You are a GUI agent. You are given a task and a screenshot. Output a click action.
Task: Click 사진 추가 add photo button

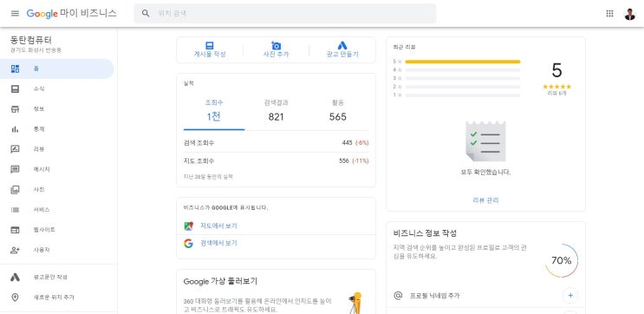point(276,49)
